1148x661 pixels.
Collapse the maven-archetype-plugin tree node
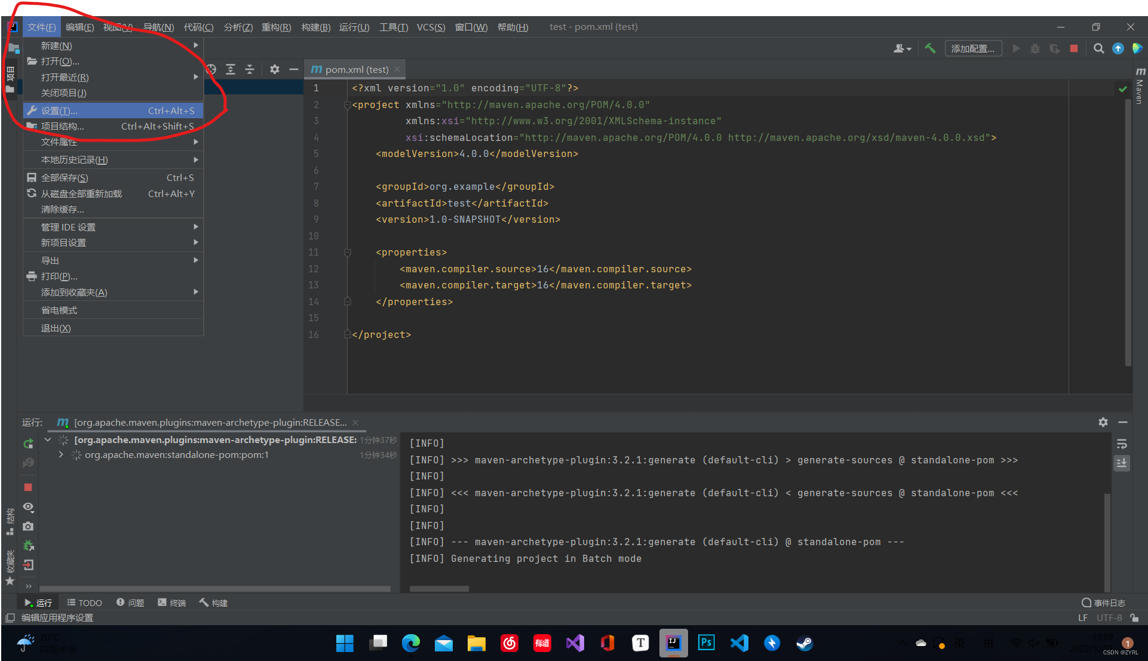48,439
